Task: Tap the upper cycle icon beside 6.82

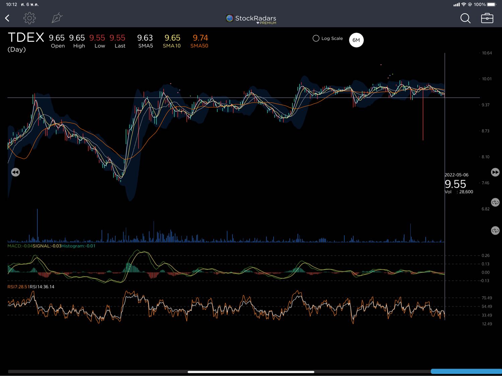Action: click(495, 203)
